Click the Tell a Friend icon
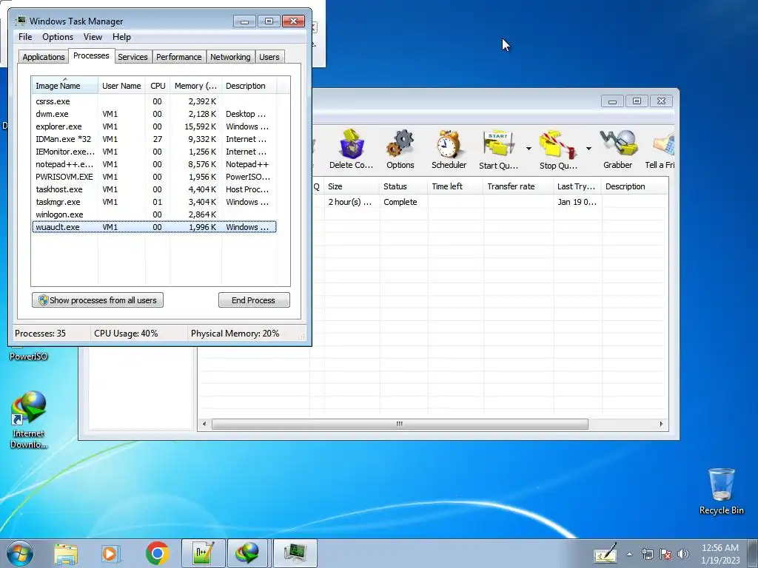The image size is (758, 568). [660, 148]
